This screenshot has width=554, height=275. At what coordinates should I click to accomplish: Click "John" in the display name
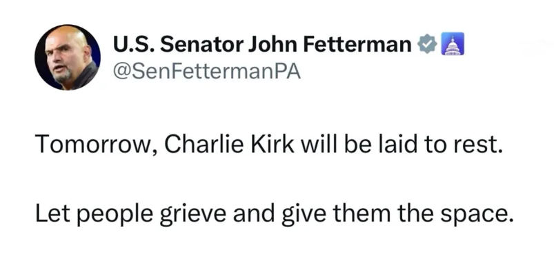coord(273,45)
